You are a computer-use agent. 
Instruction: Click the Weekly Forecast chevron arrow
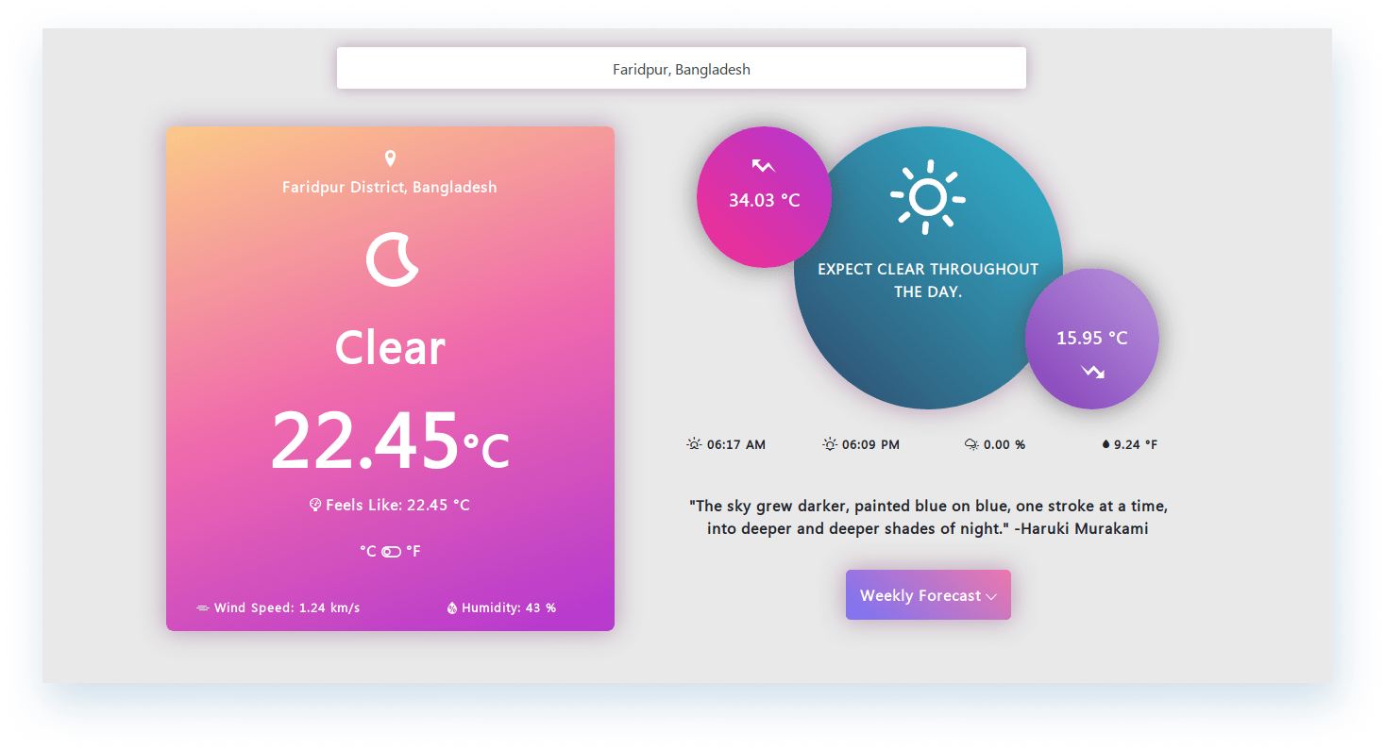coord(991,596)
